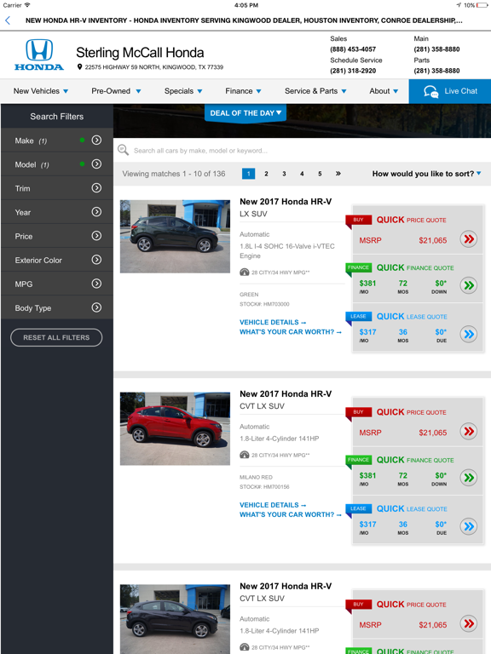Click the Model filter arrow circle icon
Viewport: 491px width, 654px height.
pos(96,163)
